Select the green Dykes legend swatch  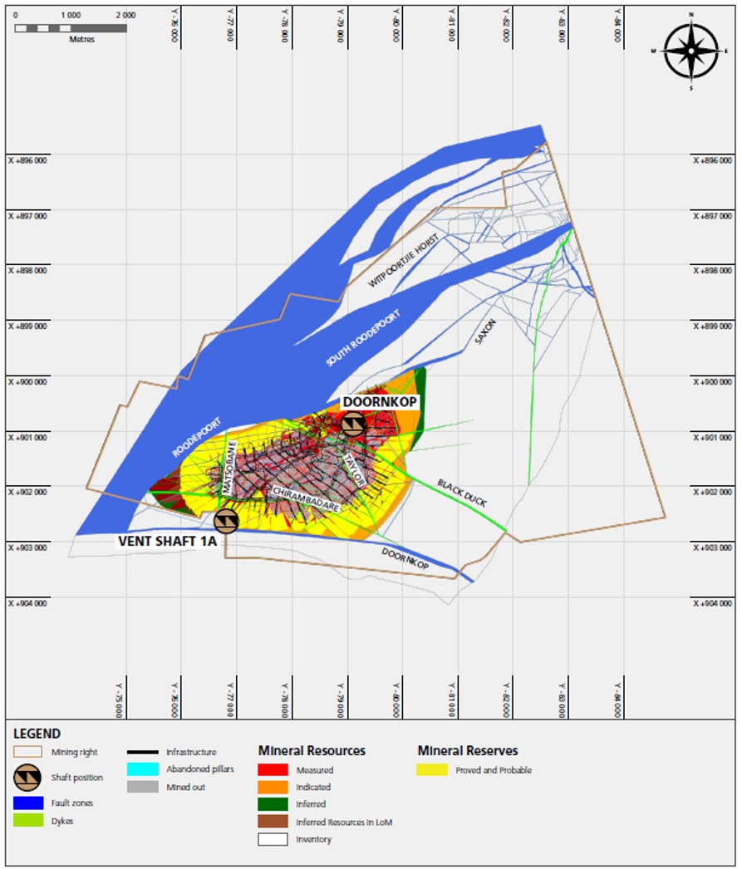click(x=28, y=820)
